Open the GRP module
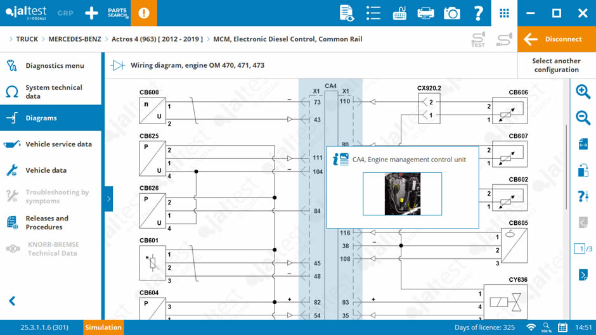 pos(65,13)
